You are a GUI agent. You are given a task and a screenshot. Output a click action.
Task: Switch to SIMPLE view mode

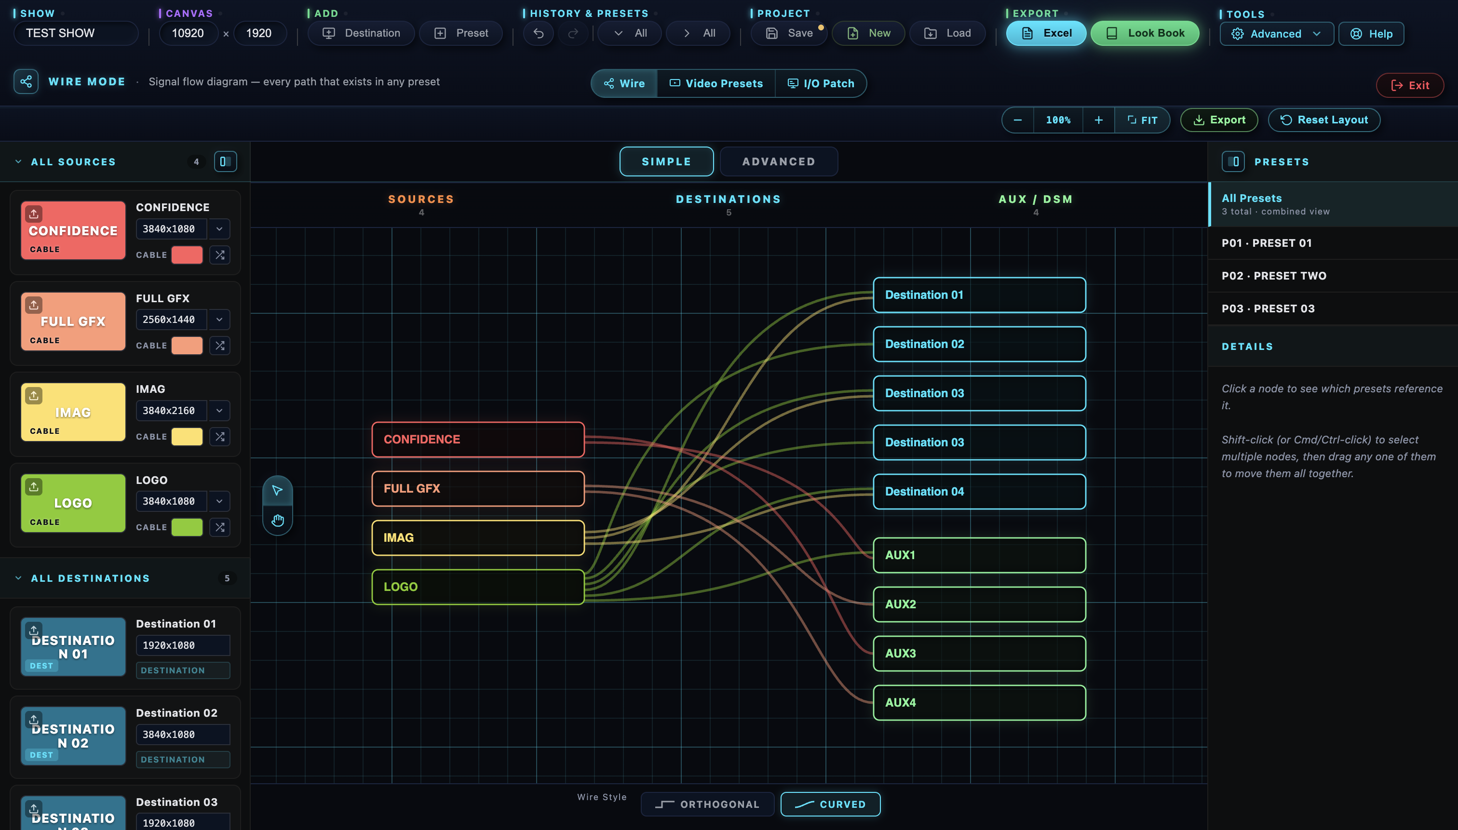coord(666,161)
